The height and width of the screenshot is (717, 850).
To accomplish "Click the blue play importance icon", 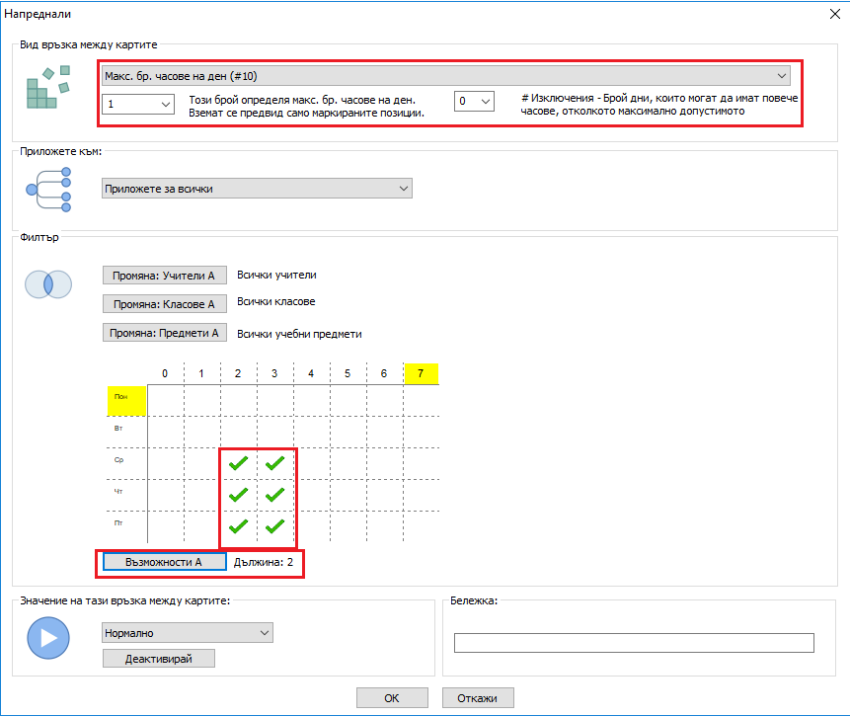I will [47, 637].
